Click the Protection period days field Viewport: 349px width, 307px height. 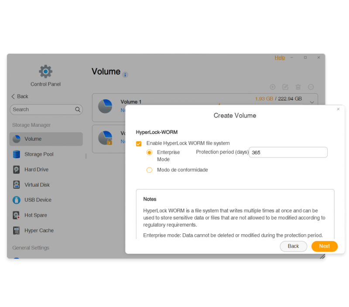coord(288,152)
